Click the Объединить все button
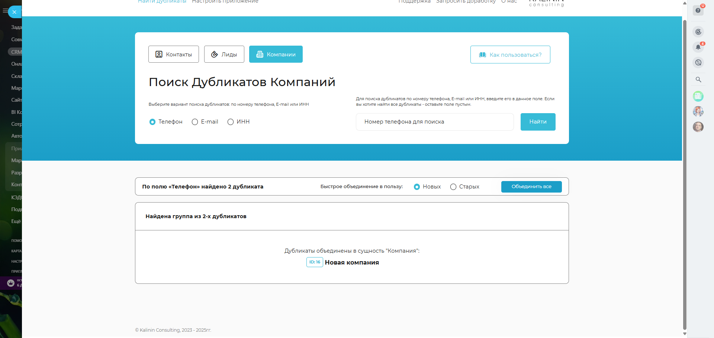714x338 pixels. pyautogui.click(x=531, y=187)
